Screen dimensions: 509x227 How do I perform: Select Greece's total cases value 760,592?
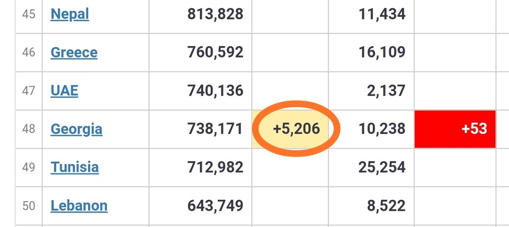[x=215, y=52]
